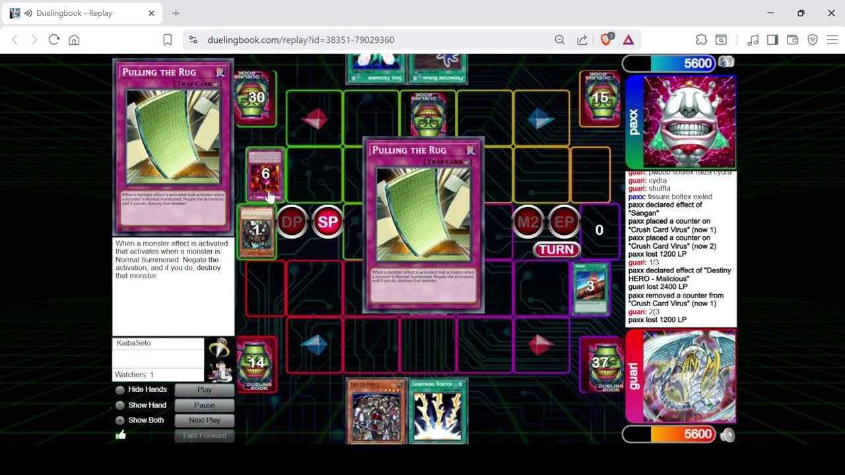Reload the replay page

click(54, 40)
